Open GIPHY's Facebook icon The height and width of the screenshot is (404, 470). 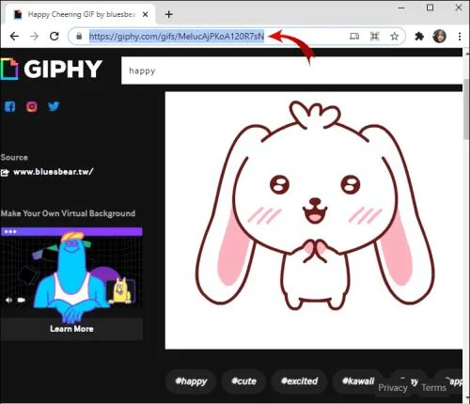(x=9, y=106)
